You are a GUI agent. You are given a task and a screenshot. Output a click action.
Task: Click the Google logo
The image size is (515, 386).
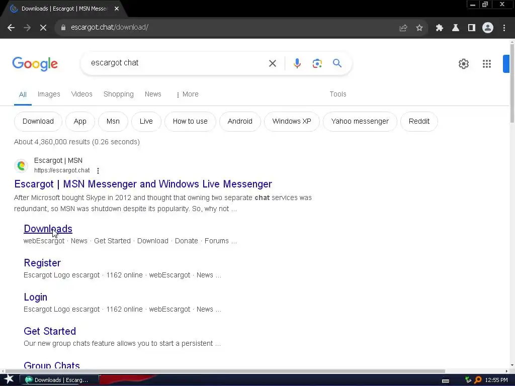click(35, 64)
